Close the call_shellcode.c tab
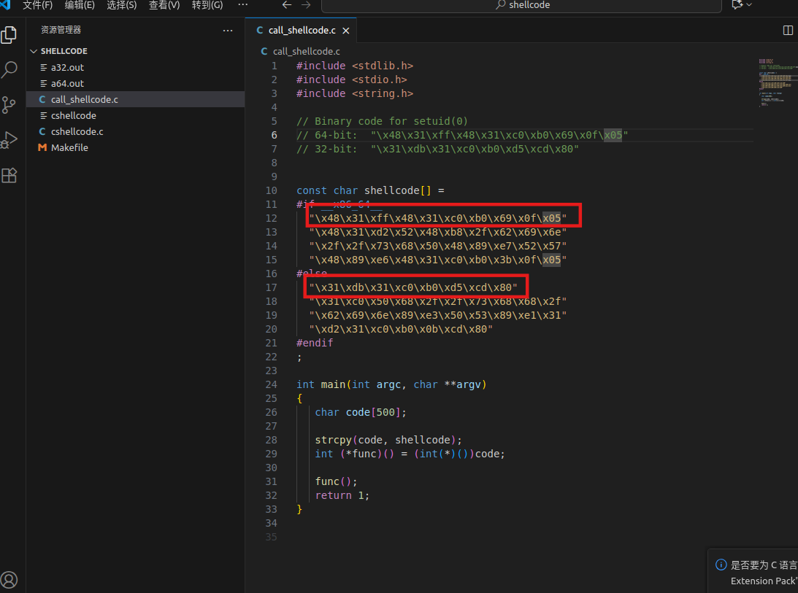The image size is (798, 593). click(346, 31)
